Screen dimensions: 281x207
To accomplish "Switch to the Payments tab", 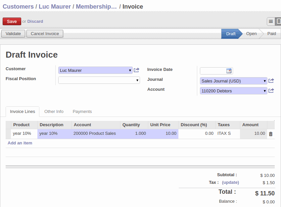I will pyautogui.click(x=82, y=112).
